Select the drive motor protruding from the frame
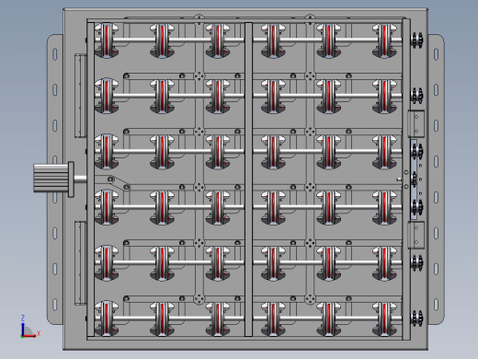 (x=53, y=179)
